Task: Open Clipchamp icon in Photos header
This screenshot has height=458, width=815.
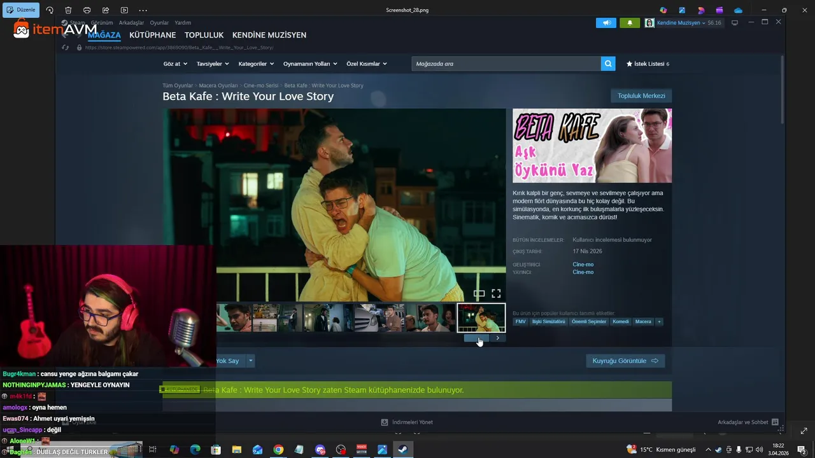Action: (x=719, y=10)
